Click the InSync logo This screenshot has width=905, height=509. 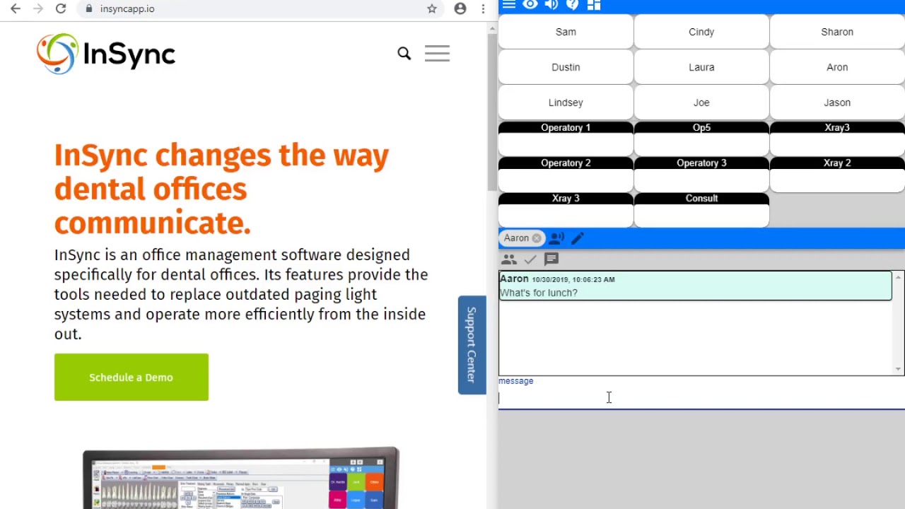tap(106, 54)
